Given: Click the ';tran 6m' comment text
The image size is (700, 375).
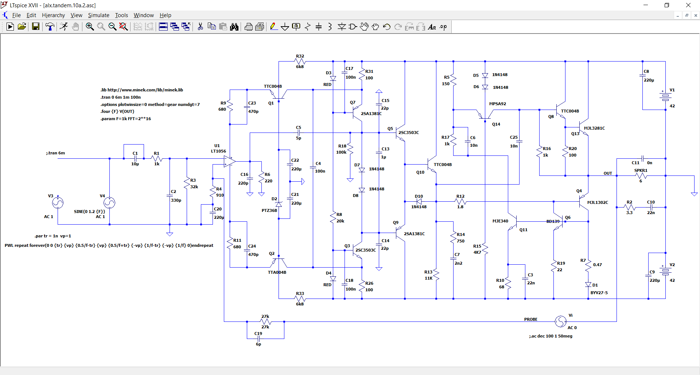Looking at the screenshot, I should point(55,153).
